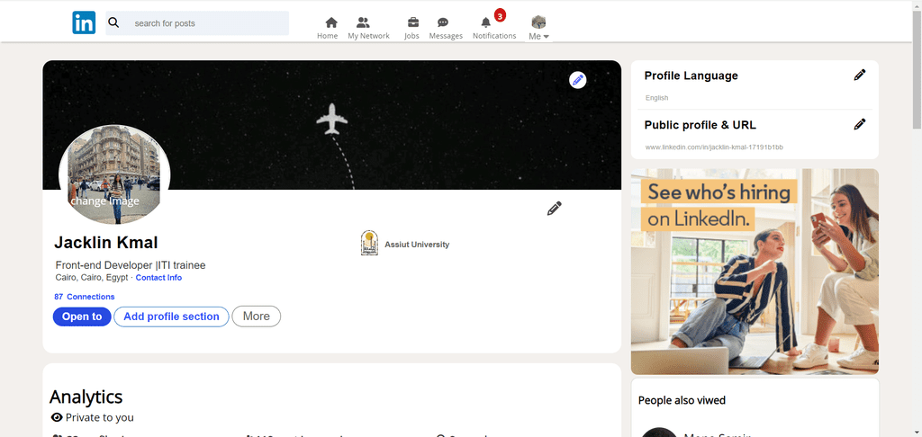Viewport: 922px width, 437px height.
Task: Click the Me avatar thumbnail
Action: click(x=538, y=22)
